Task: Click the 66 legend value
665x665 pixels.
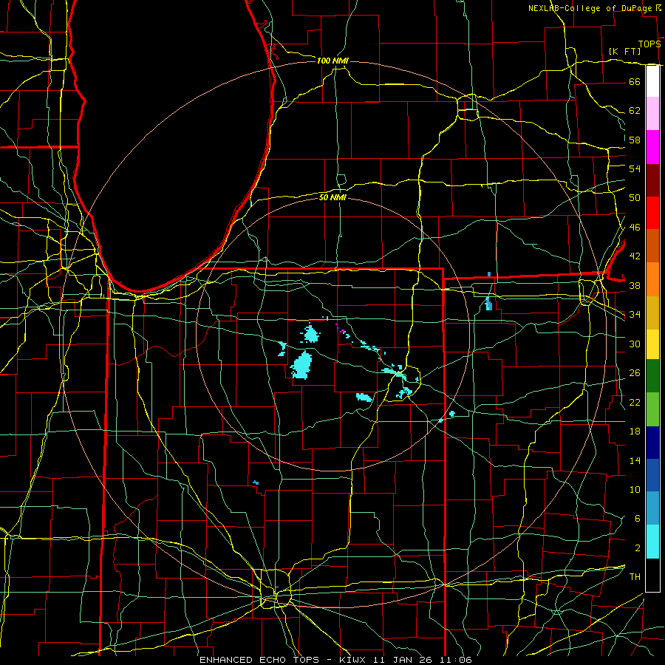Action: [x=635, y=81]
